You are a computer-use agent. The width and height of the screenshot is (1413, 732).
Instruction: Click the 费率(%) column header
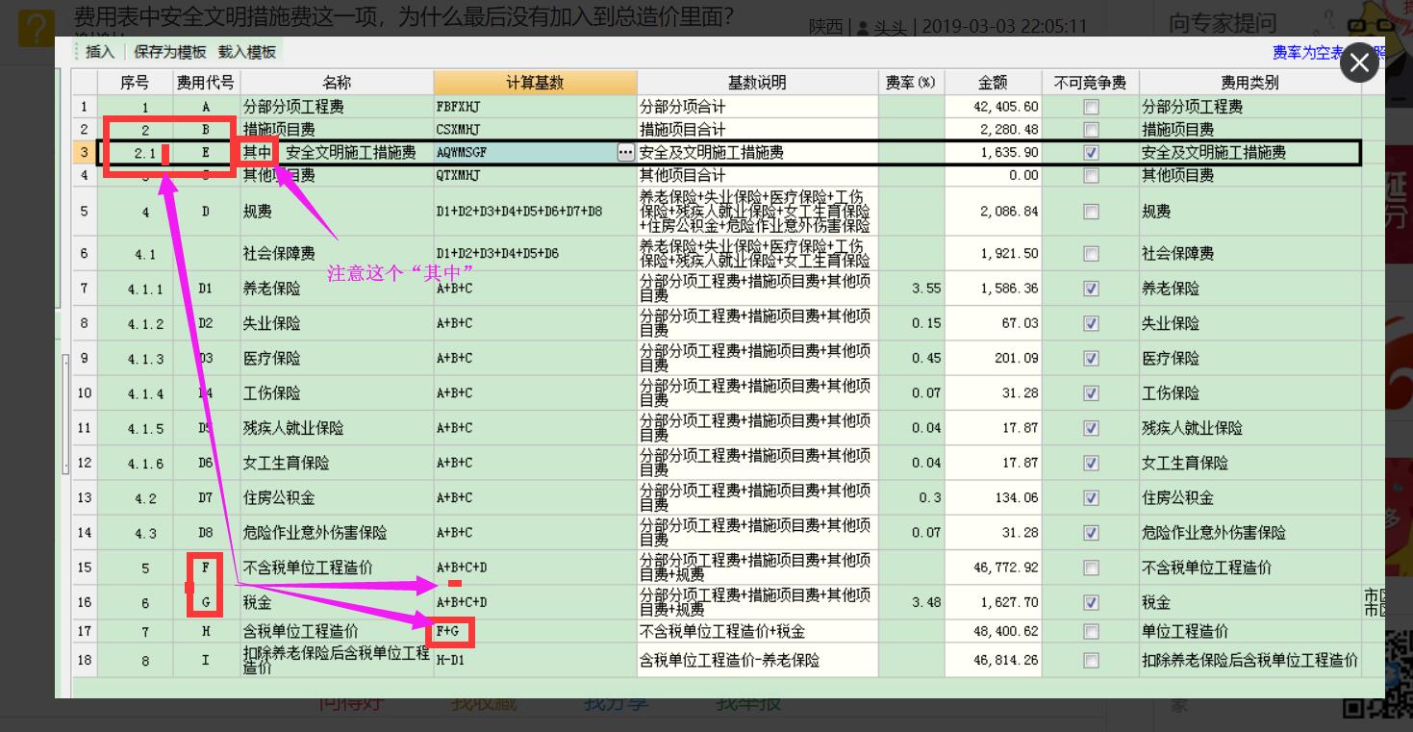[911, 83]
